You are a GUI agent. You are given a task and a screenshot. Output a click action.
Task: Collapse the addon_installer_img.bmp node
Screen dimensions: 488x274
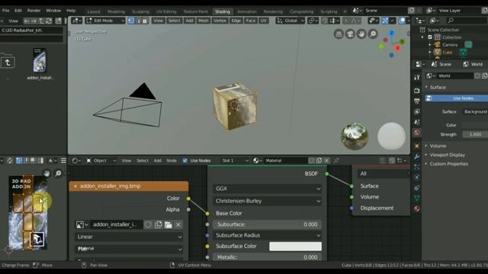coord(75,186)
